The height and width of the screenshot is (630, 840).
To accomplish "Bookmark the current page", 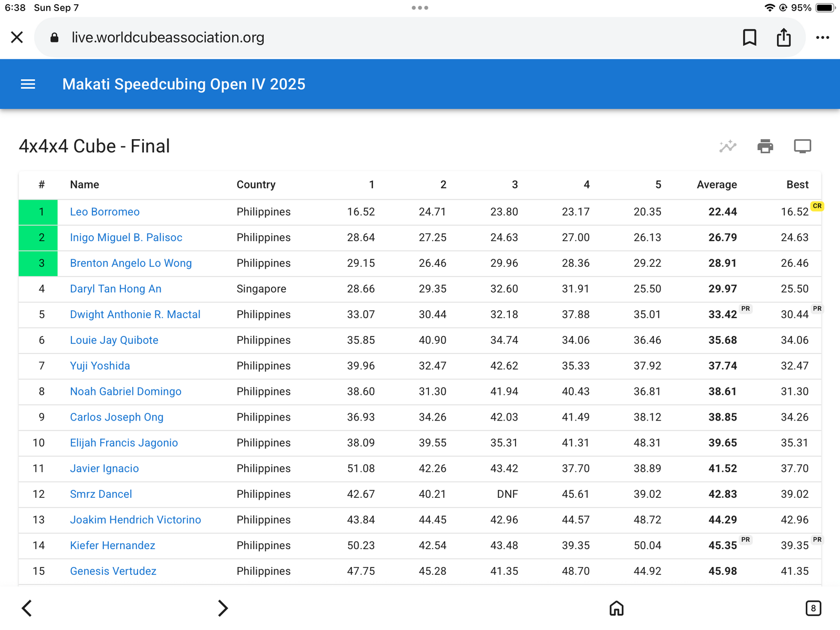I will click(x=749, y=37).
